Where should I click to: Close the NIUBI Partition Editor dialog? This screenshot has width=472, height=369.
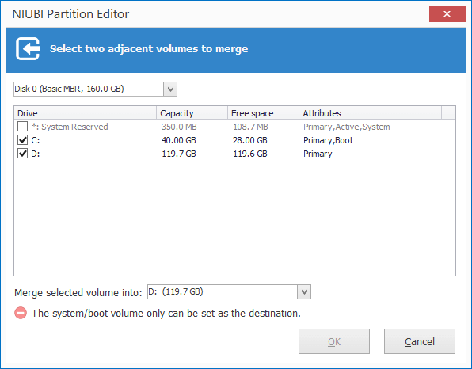447,13
